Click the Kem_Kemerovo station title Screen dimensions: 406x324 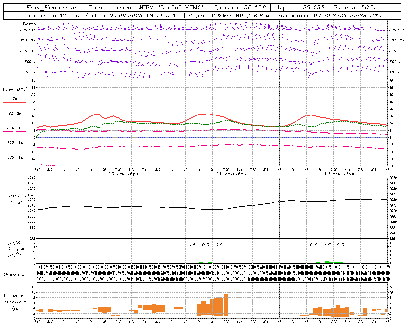tap(51, 8)
